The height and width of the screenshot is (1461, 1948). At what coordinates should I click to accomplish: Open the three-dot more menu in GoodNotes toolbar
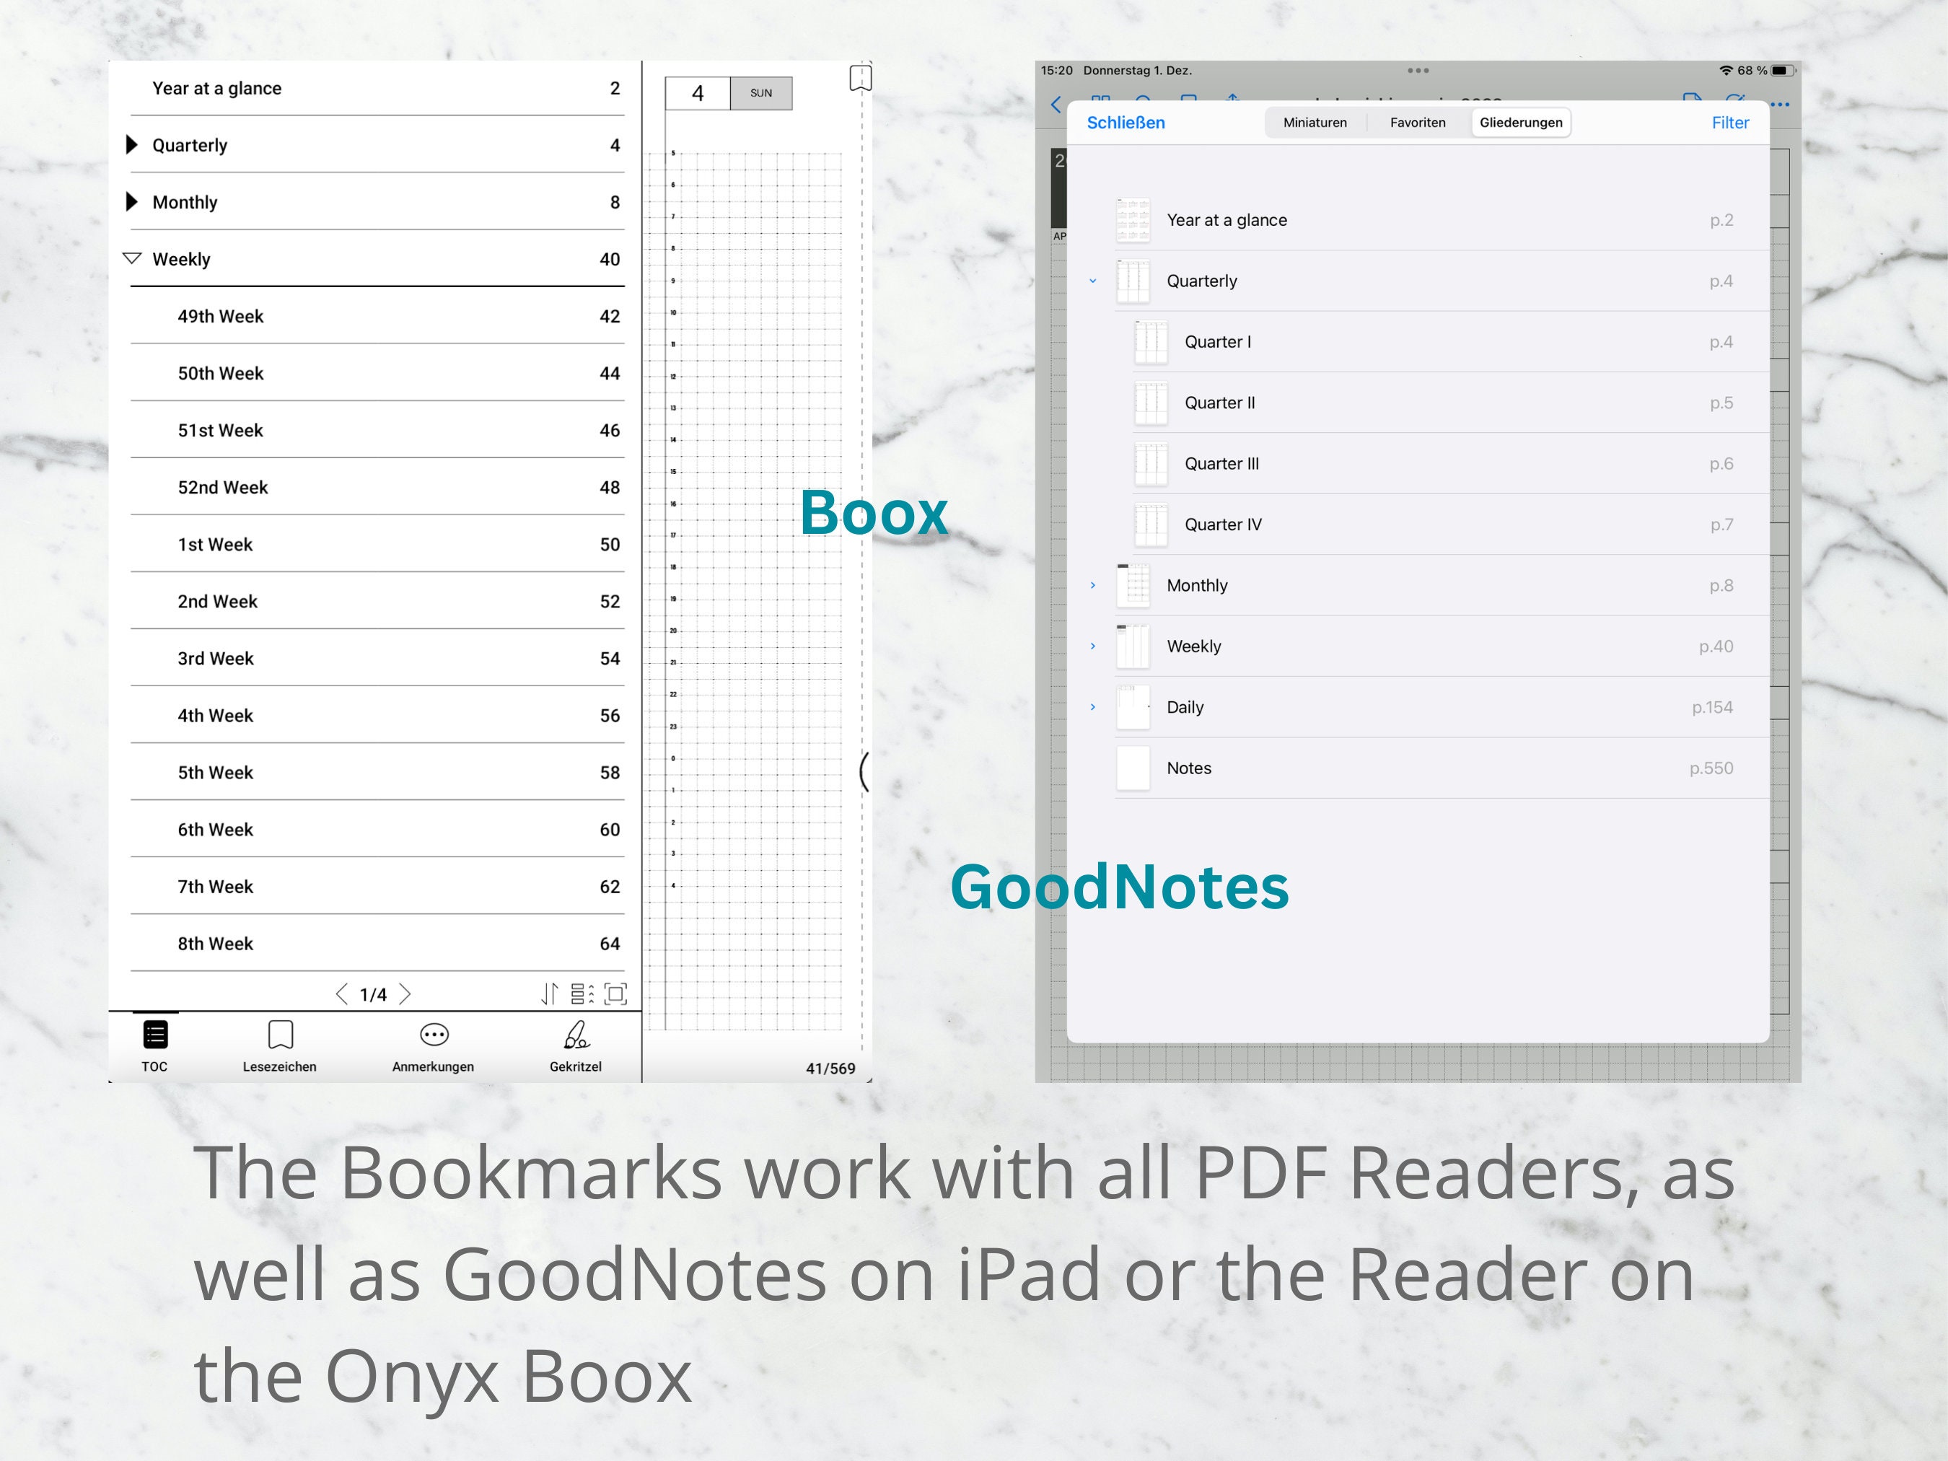coord(1780,105)
